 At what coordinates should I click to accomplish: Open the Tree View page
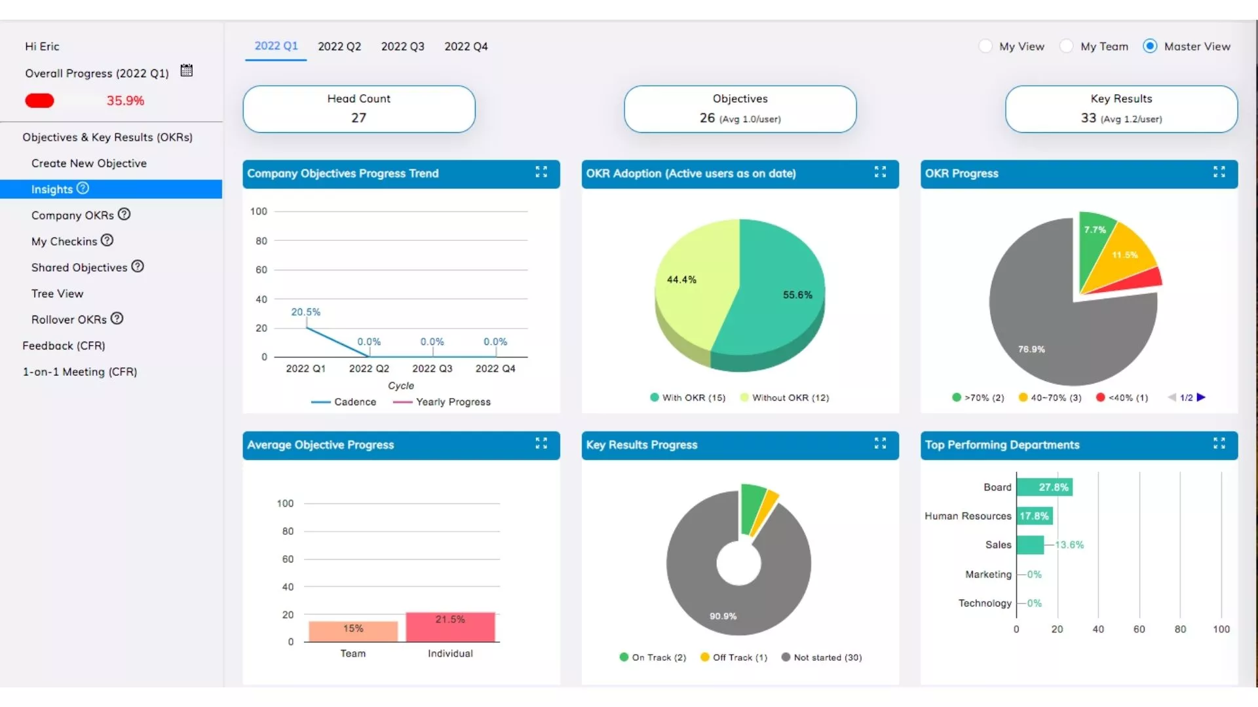point(58,293)
